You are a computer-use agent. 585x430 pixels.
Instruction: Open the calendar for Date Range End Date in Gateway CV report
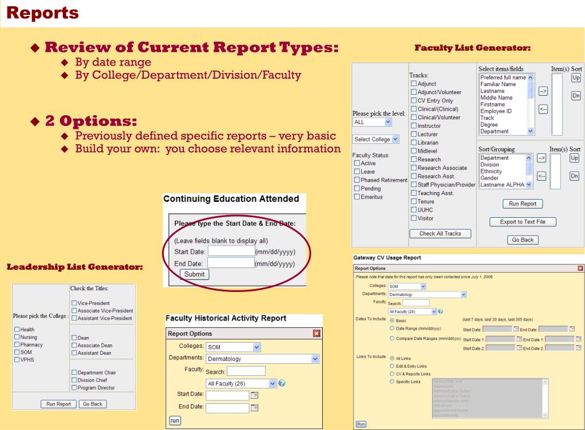click(571, 329)
